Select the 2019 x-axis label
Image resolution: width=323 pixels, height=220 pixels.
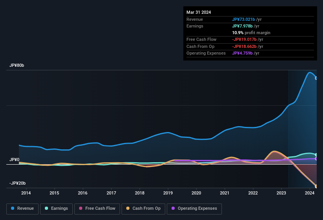(168, 193)
